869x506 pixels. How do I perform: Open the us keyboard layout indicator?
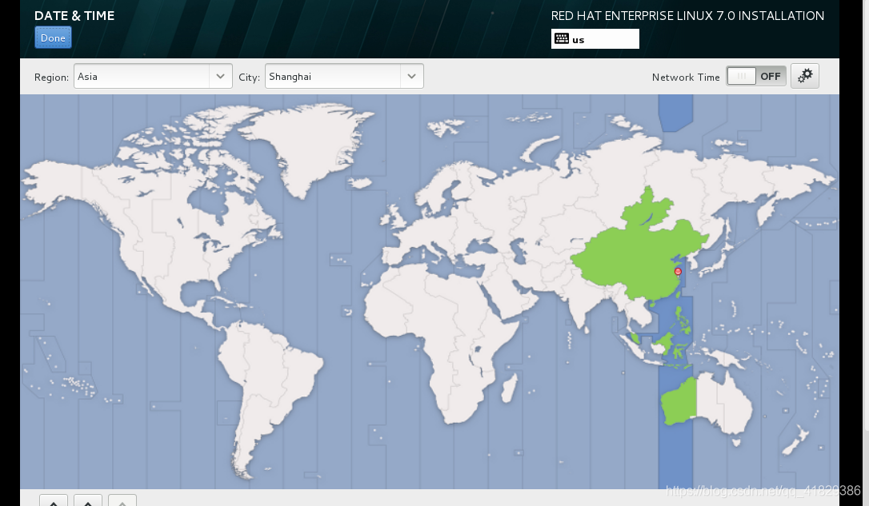pyautogui.click(x=595, y=38)
